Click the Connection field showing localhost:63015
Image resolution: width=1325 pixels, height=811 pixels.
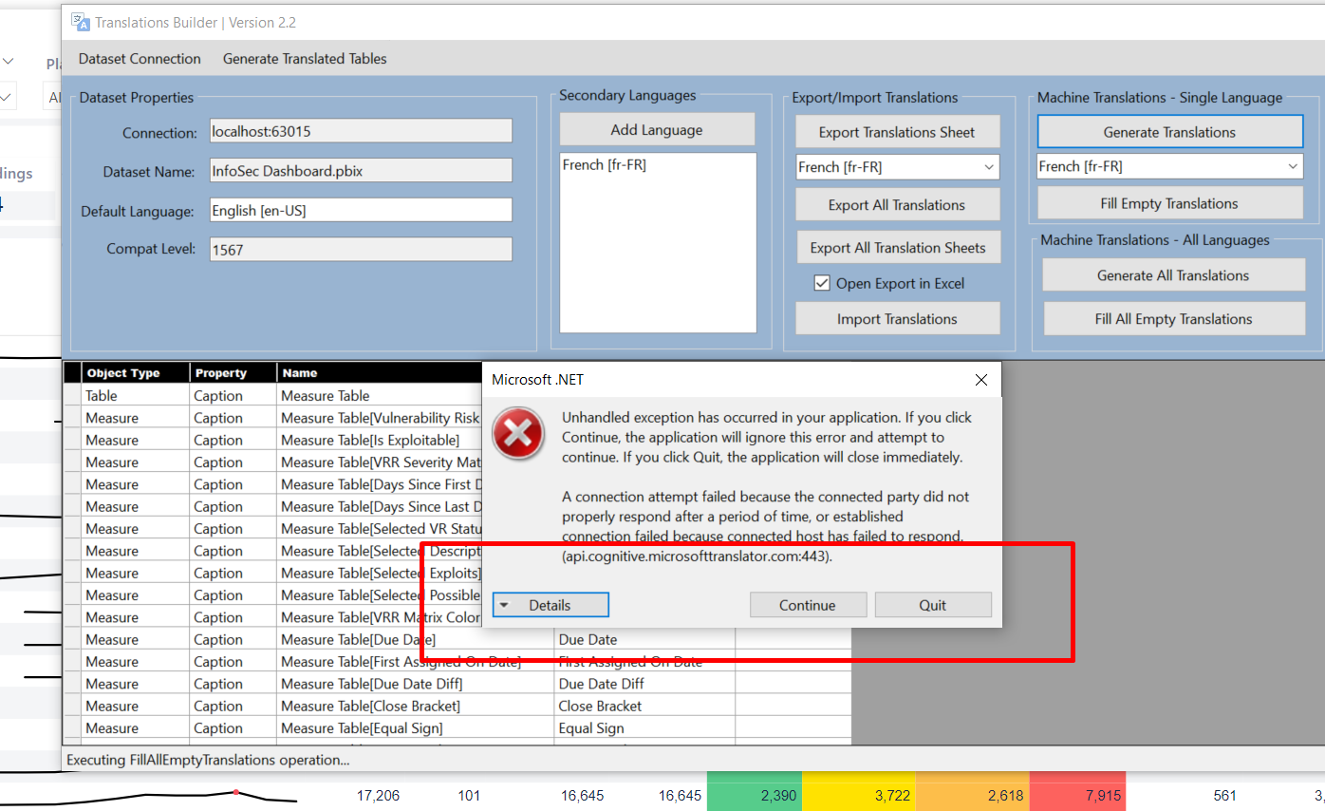(361, 131)
